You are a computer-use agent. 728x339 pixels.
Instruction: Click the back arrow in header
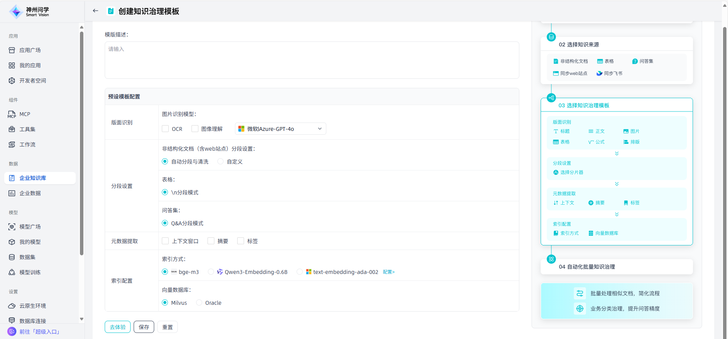tap(95, 11)
